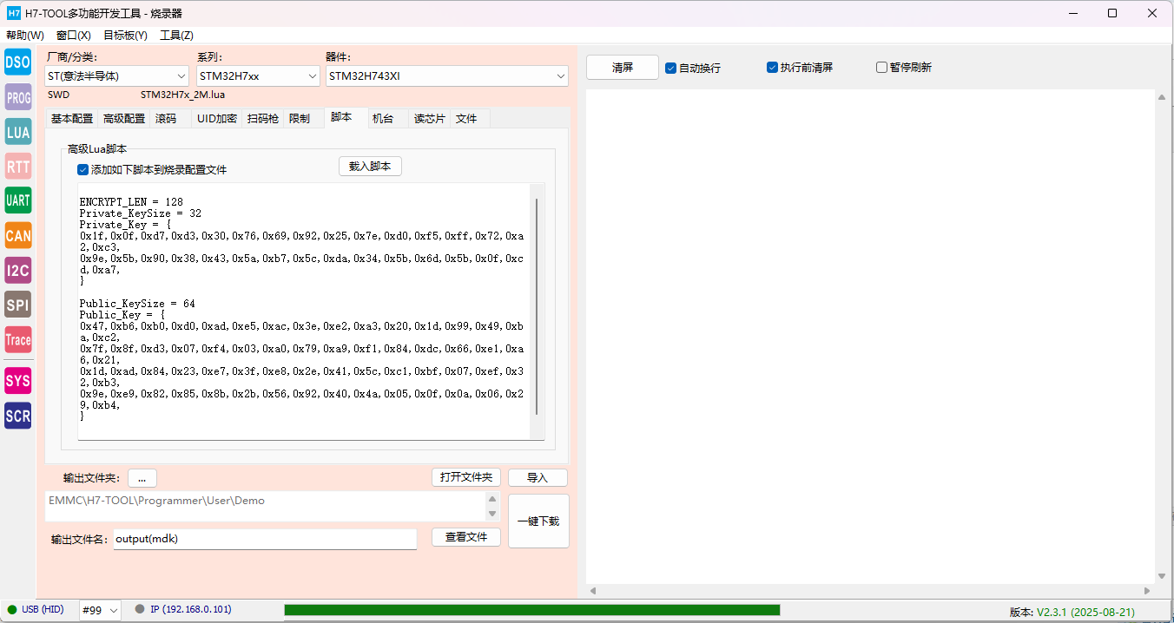Open the LUA sidebar tool
The width and height of the screenshot is (1174, 623).
pos(17,132)
